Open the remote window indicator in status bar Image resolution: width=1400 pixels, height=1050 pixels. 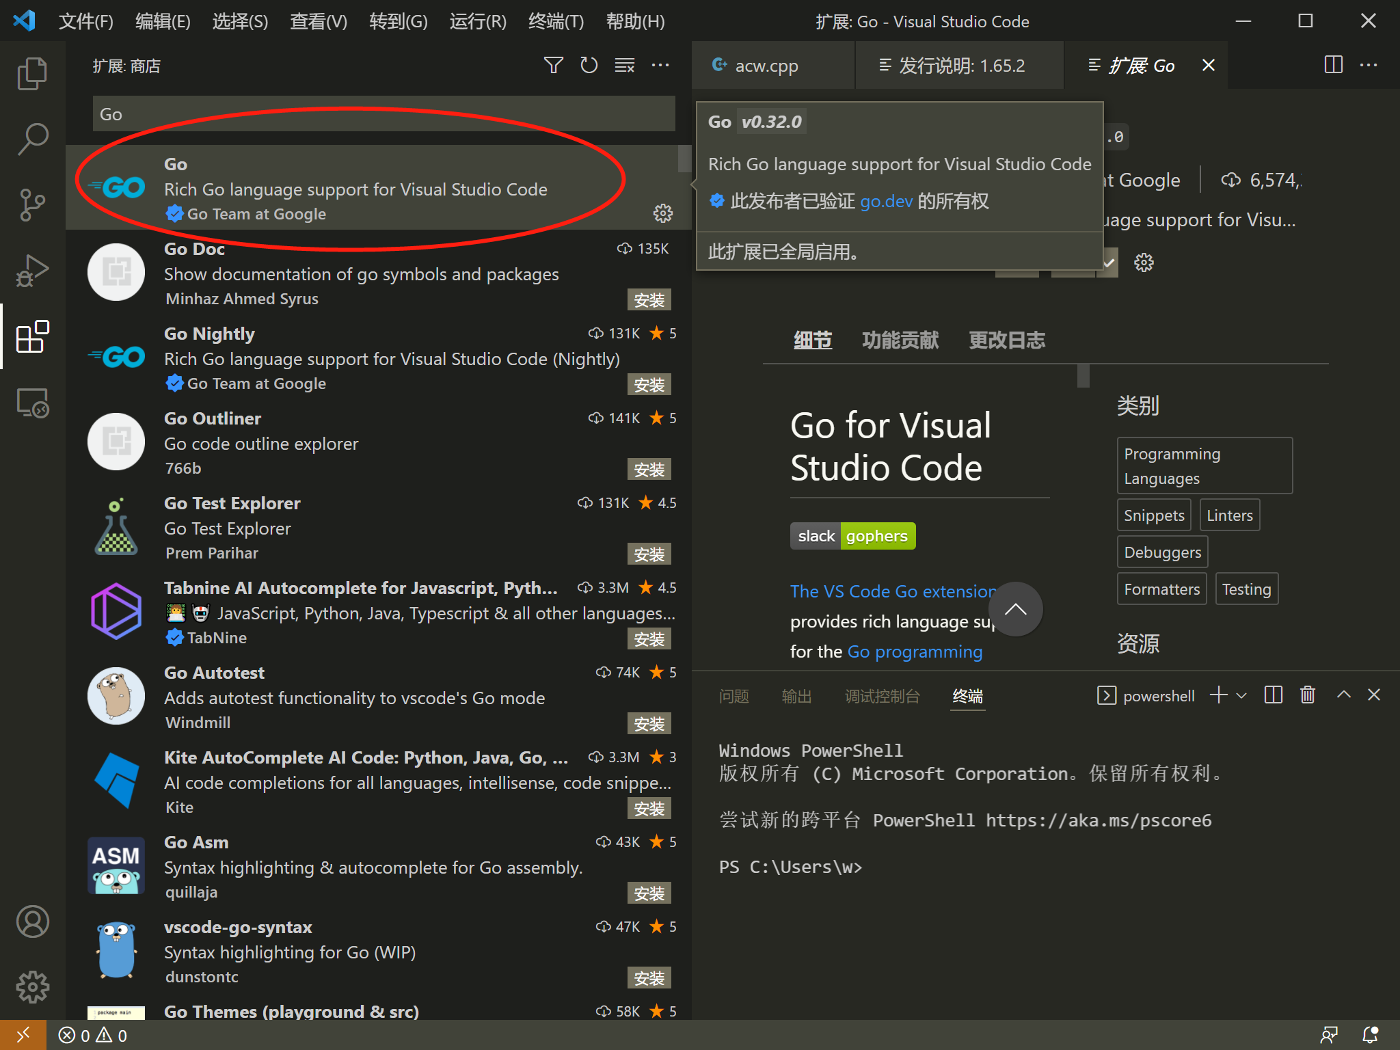point(23,1035)
